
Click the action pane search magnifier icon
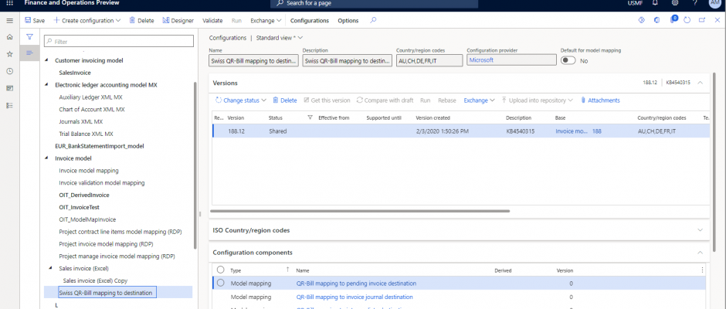tap(373, 20)
